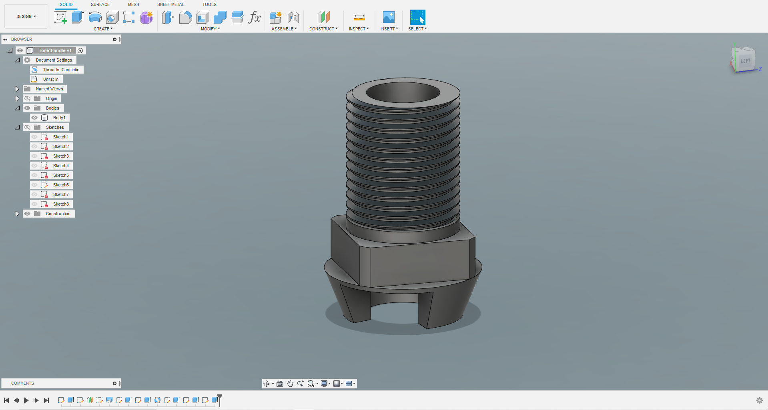Select the Press Pull tool
This screenshot has height=410, width=768.
[x=168, y=17]
